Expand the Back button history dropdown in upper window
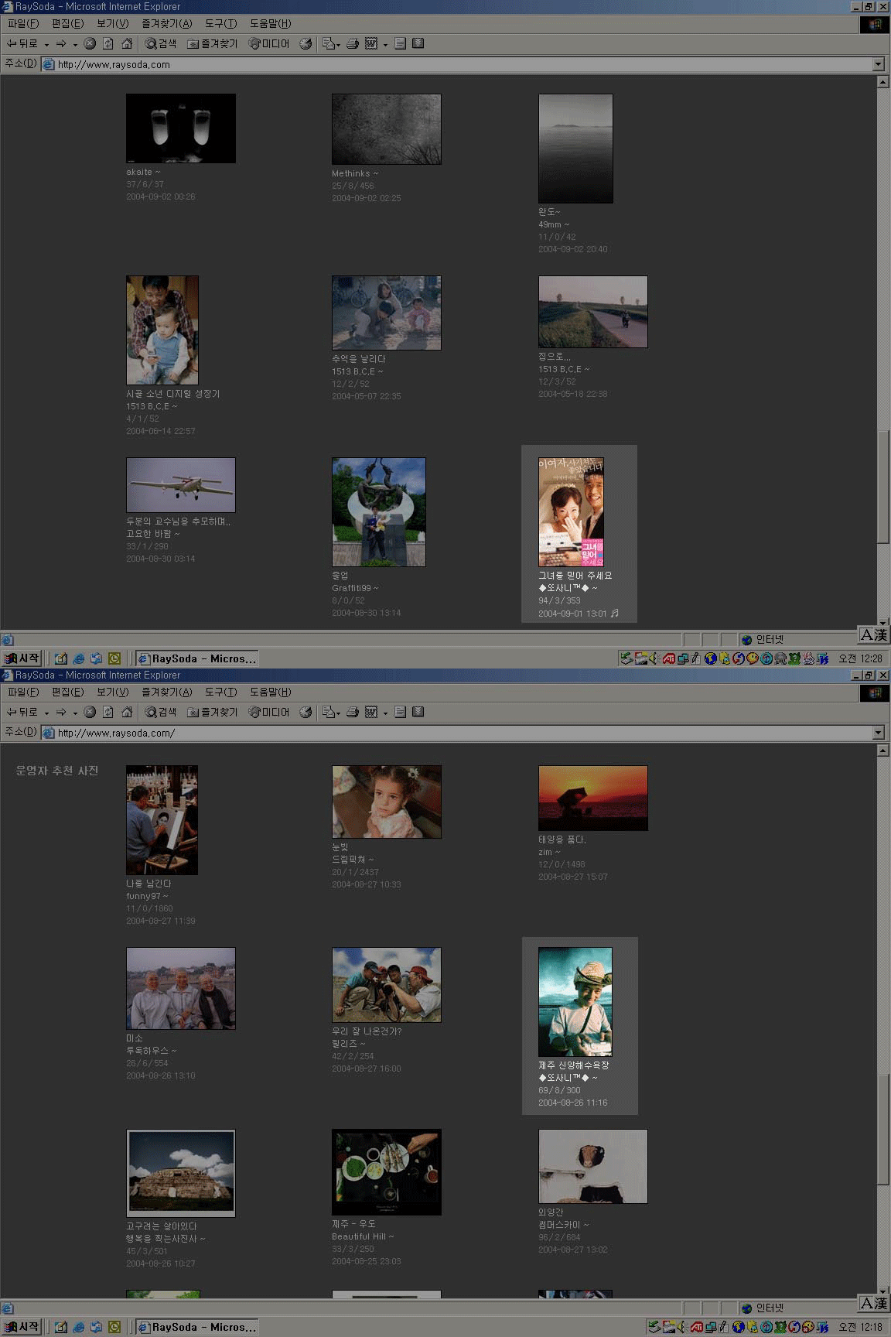This screenshot has height=1337, width=891. [46, 44]
